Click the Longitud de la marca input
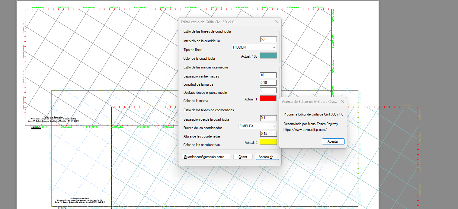 268,82
